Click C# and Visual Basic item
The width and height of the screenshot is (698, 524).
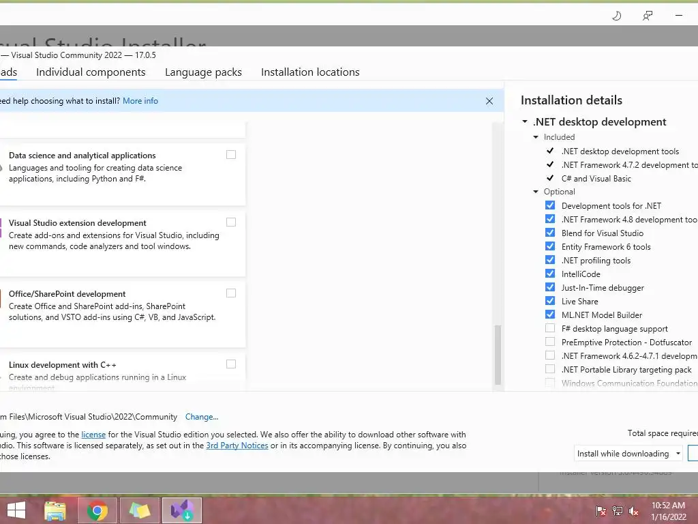point(596,179)
